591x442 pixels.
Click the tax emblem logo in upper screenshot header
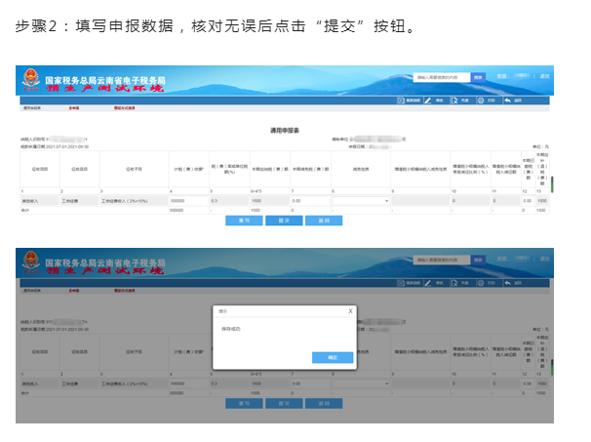point(31,80)
